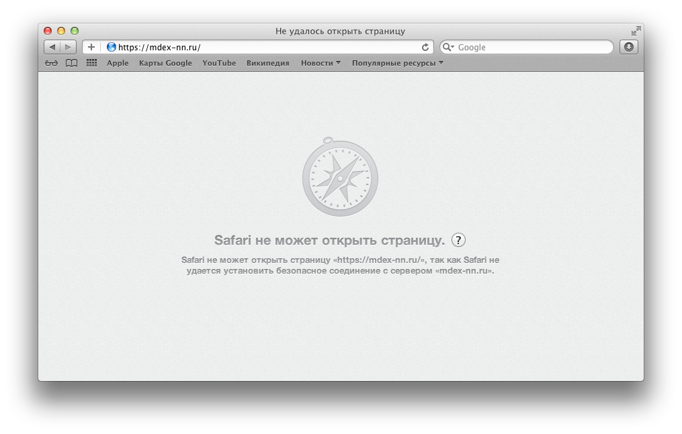The image size is (682, 434).
Task: Show downloads with the arrow button
Action: click(x=629, y=47)
